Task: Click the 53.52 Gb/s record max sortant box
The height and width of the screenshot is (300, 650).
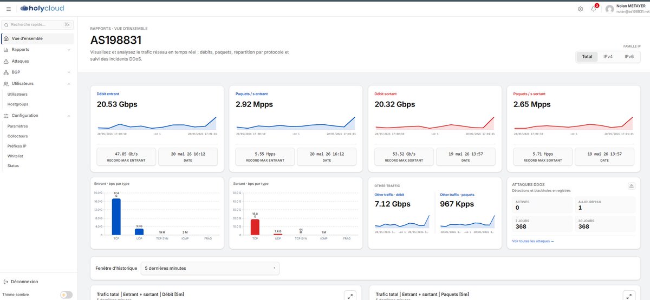Action: [x=404, y=156]
